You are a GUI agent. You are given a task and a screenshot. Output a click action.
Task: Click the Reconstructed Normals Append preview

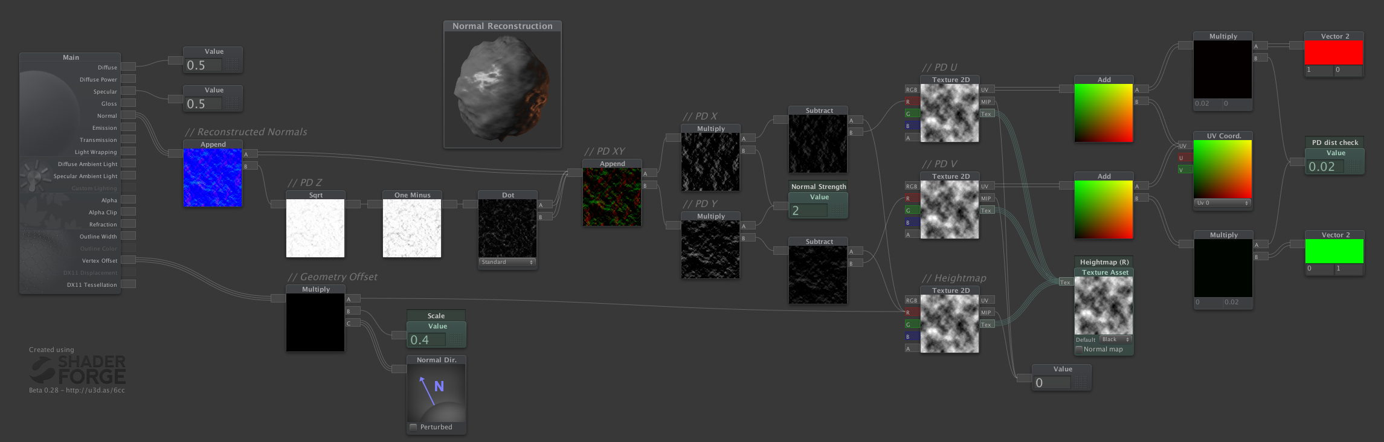click(213, 178)
